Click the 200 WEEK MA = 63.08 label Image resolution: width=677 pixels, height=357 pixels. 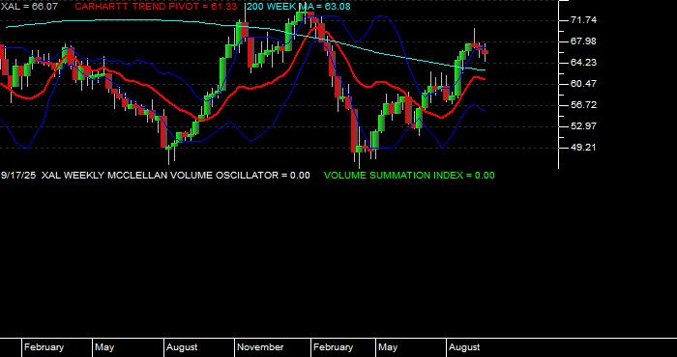(x=298, y=7)
